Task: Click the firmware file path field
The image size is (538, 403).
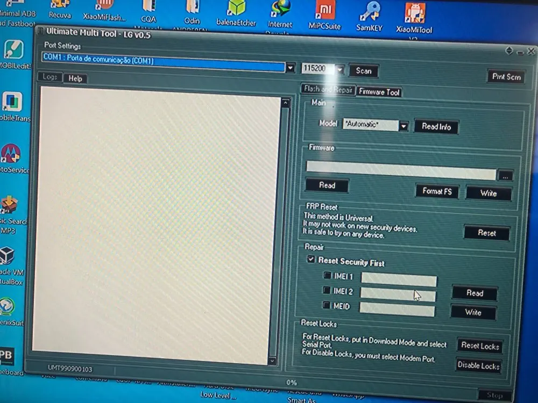Action: [401, 170]
